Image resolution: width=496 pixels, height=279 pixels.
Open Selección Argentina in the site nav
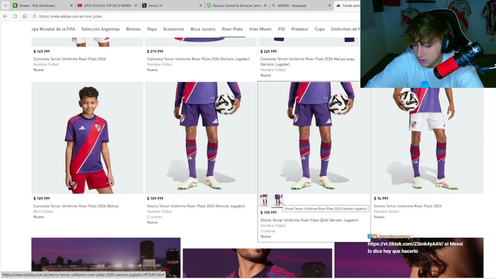[x=100, y=29]
